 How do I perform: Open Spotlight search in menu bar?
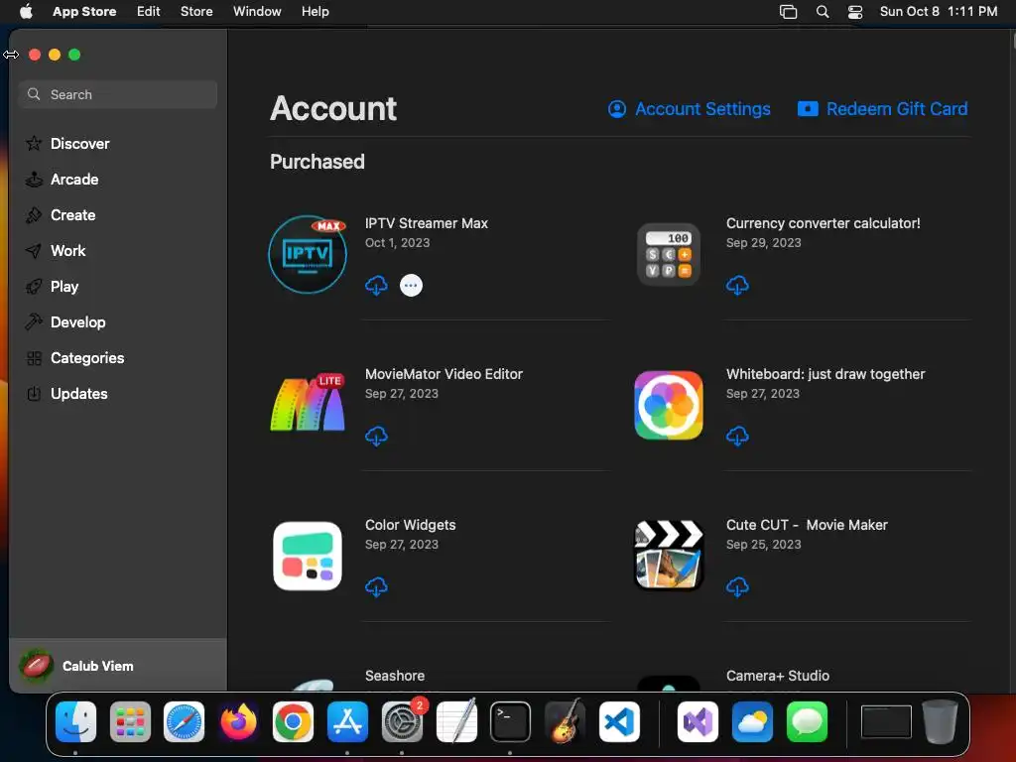coord(823,11)
